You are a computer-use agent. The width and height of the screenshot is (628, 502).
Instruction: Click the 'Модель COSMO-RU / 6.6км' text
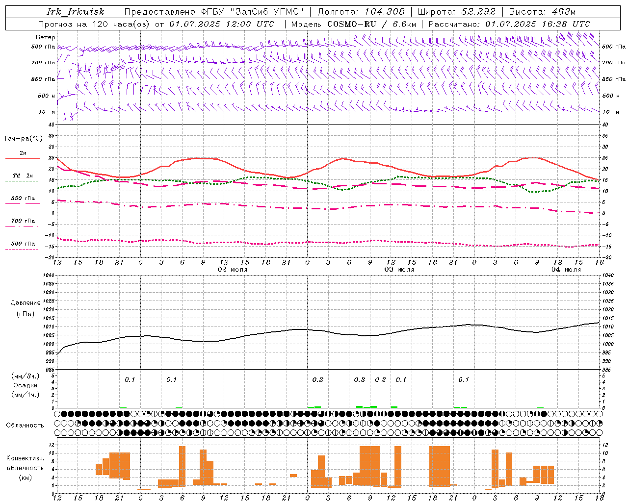(x=354, y=24)
